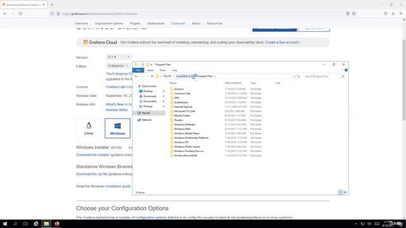Select the Linux platform tile
Image resolution: width=406 pixels, height=228 pixels.
click(x=89, y=128)
